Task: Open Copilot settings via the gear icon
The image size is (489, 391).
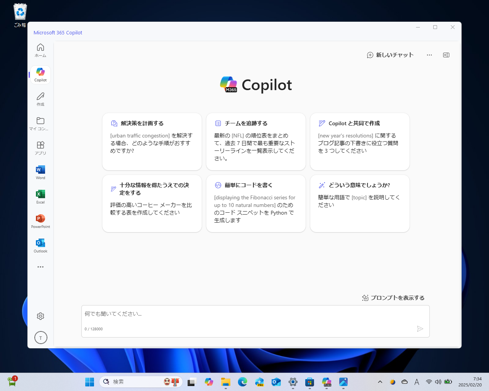Action: pos(40,316)
